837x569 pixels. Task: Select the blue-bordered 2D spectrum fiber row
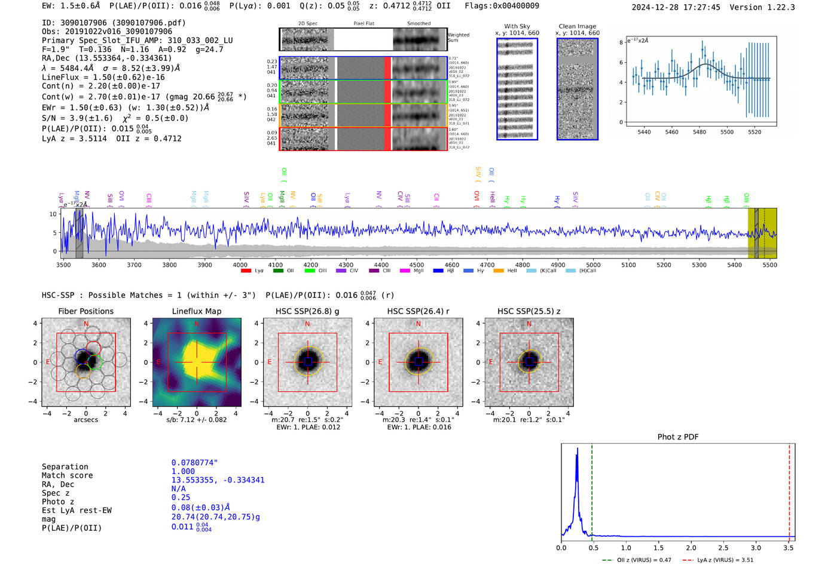click(x=363, y=68)
